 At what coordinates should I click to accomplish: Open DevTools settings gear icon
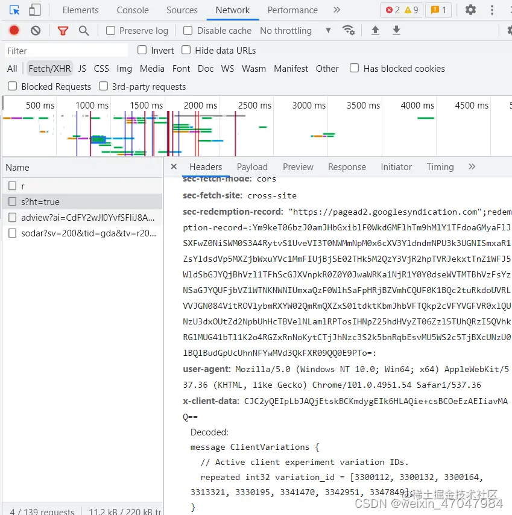(x=470, y=10)
